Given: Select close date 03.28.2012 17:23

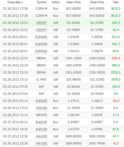Looking at the screenshot, I should (15, 108).
